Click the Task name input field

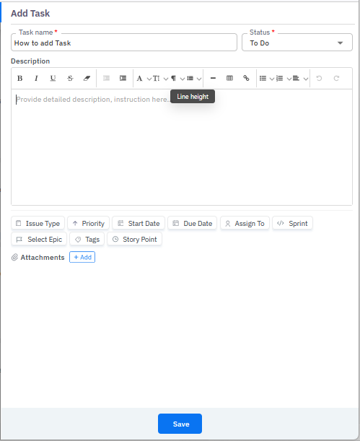pos(124,43)
